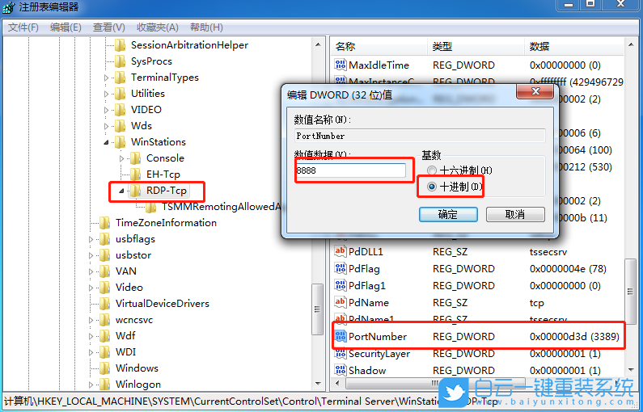Open the 收藏夹(A) menu
The height and width of the screenshot is (412, 643).
click(x=158, y=27)
